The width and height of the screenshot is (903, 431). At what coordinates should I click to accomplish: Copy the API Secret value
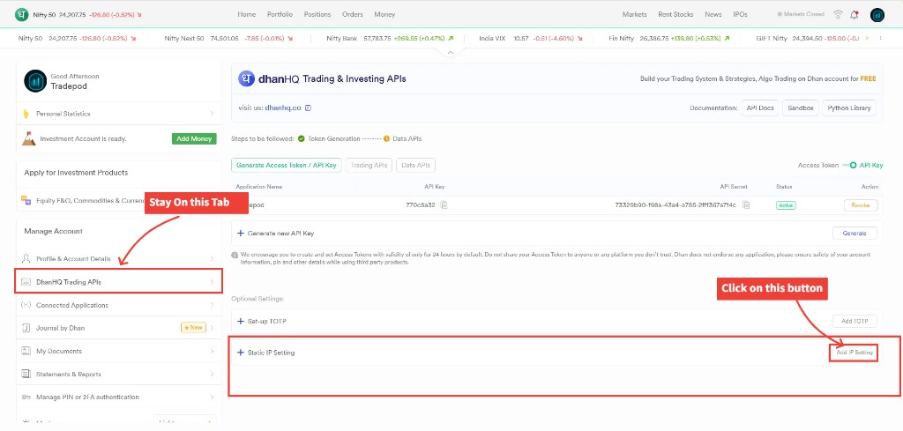point(746,204)
